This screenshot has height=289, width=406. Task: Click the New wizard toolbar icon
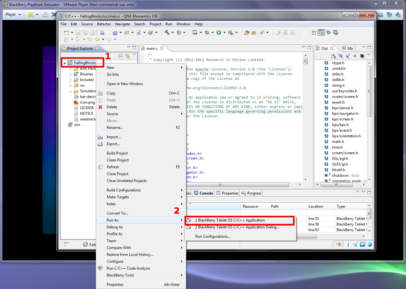click(x=66, y=32)
